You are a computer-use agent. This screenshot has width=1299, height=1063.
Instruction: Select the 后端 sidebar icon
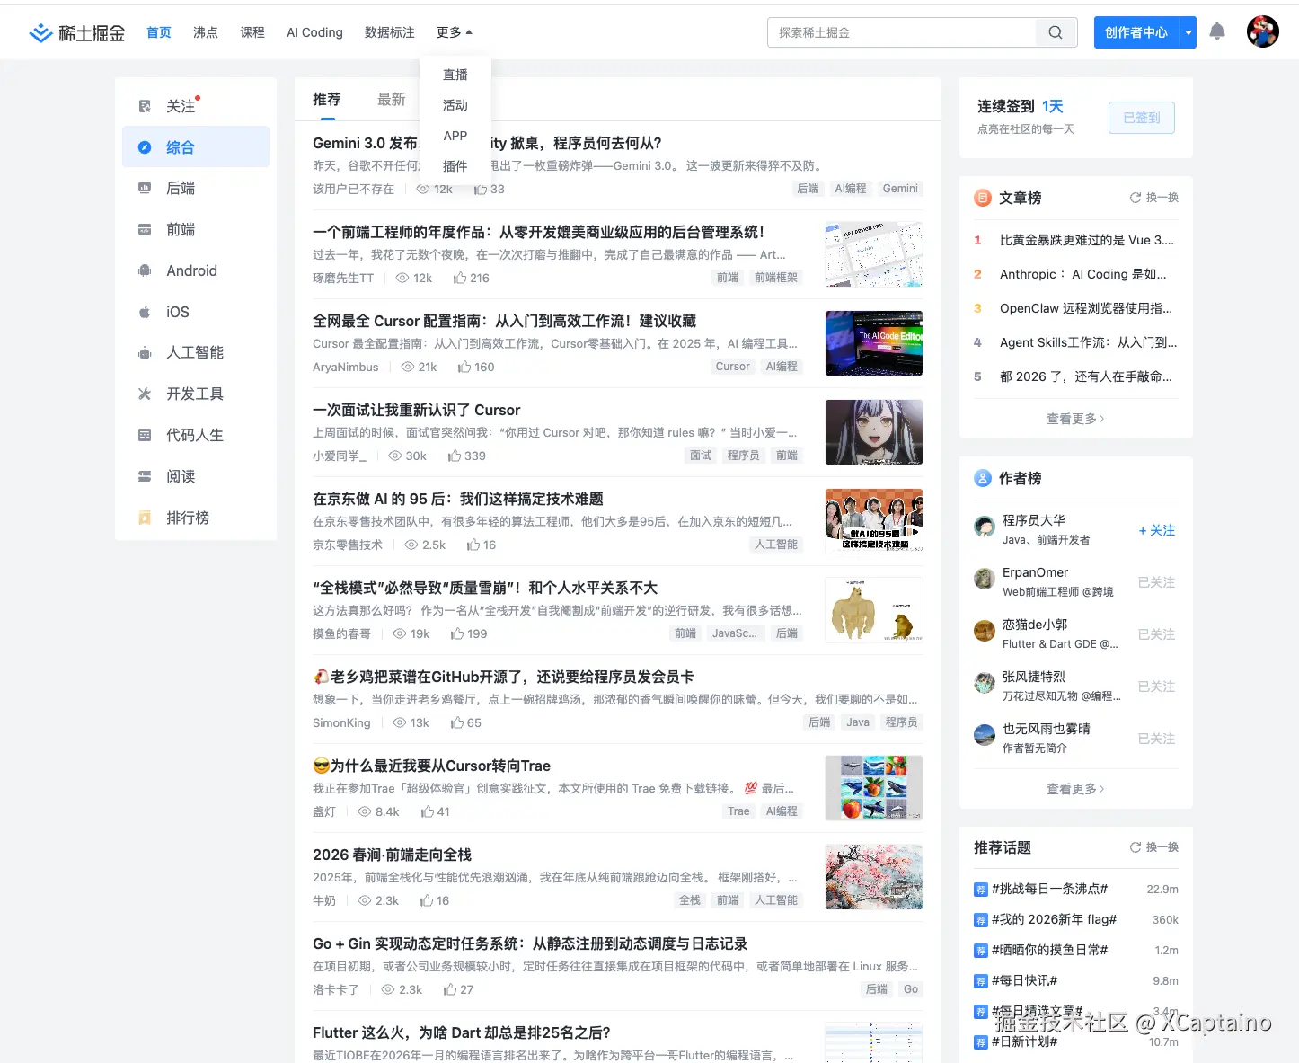pos(145,188)
